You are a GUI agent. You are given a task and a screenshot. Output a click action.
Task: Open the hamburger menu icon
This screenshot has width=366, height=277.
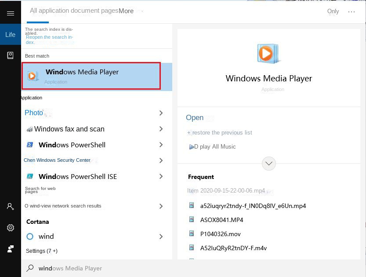click(10, 14)
